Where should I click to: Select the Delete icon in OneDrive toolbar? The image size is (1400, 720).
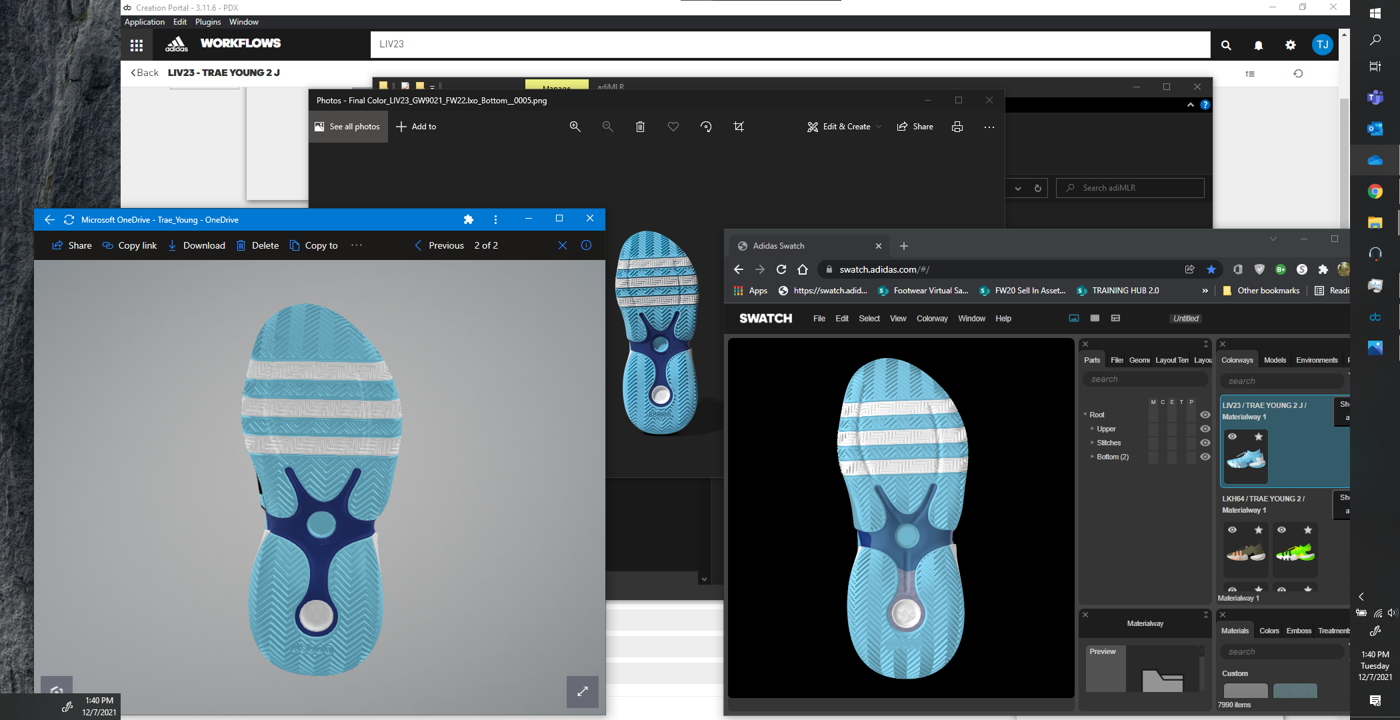[241, 245]
